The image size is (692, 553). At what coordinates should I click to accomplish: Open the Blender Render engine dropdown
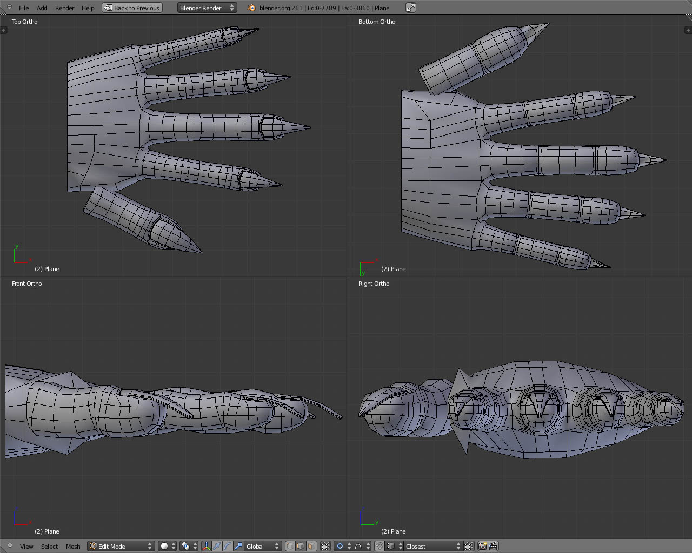(207, 8)
